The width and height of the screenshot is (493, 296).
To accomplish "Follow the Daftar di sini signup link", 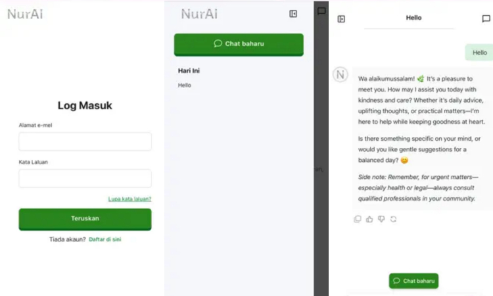I will click(105, 239).
